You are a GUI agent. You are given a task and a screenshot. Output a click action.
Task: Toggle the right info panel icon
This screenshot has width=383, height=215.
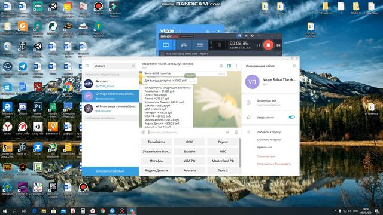coord(229,66)
